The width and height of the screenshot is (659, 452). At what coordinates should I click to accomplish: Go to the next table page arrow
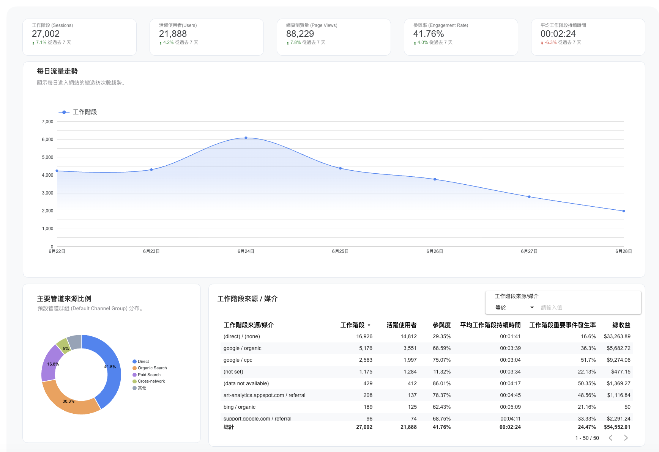(626, 438)
